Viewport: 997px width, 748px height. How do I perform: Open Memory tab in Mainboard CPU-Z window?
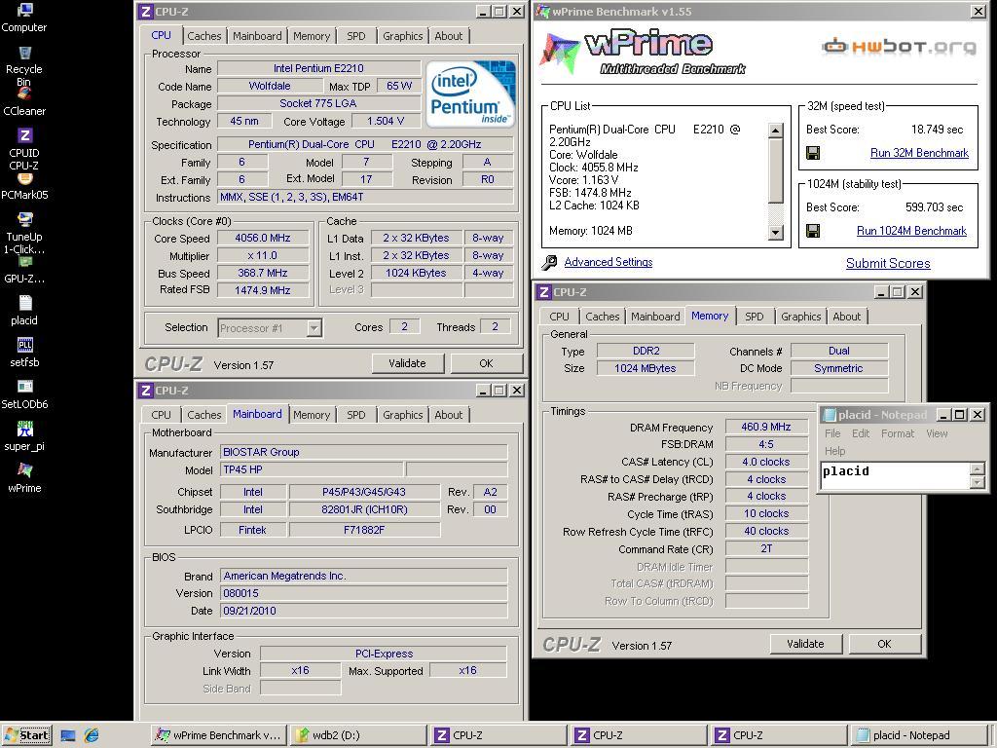(312, 415)
